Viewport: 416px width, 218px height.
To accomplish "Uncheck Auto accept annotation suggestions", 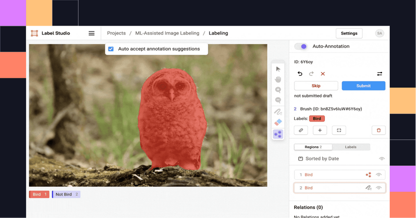I will point(111,49).
